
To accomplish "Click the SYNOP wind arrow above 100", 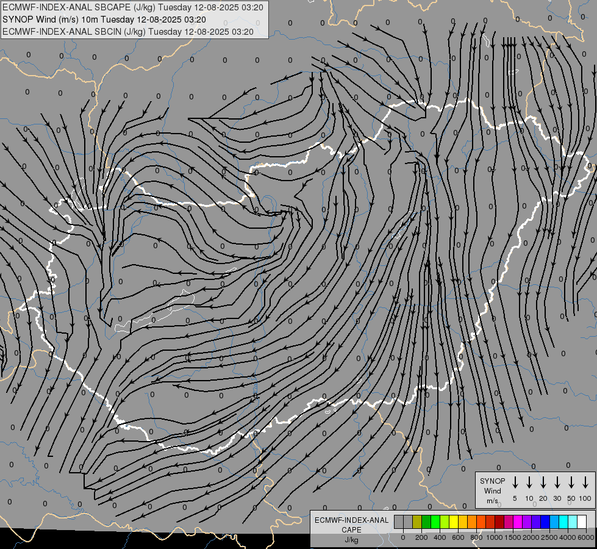I will click(585, 482).
